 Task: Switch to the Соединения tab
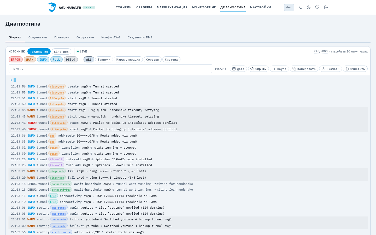(x=38, y=37)
